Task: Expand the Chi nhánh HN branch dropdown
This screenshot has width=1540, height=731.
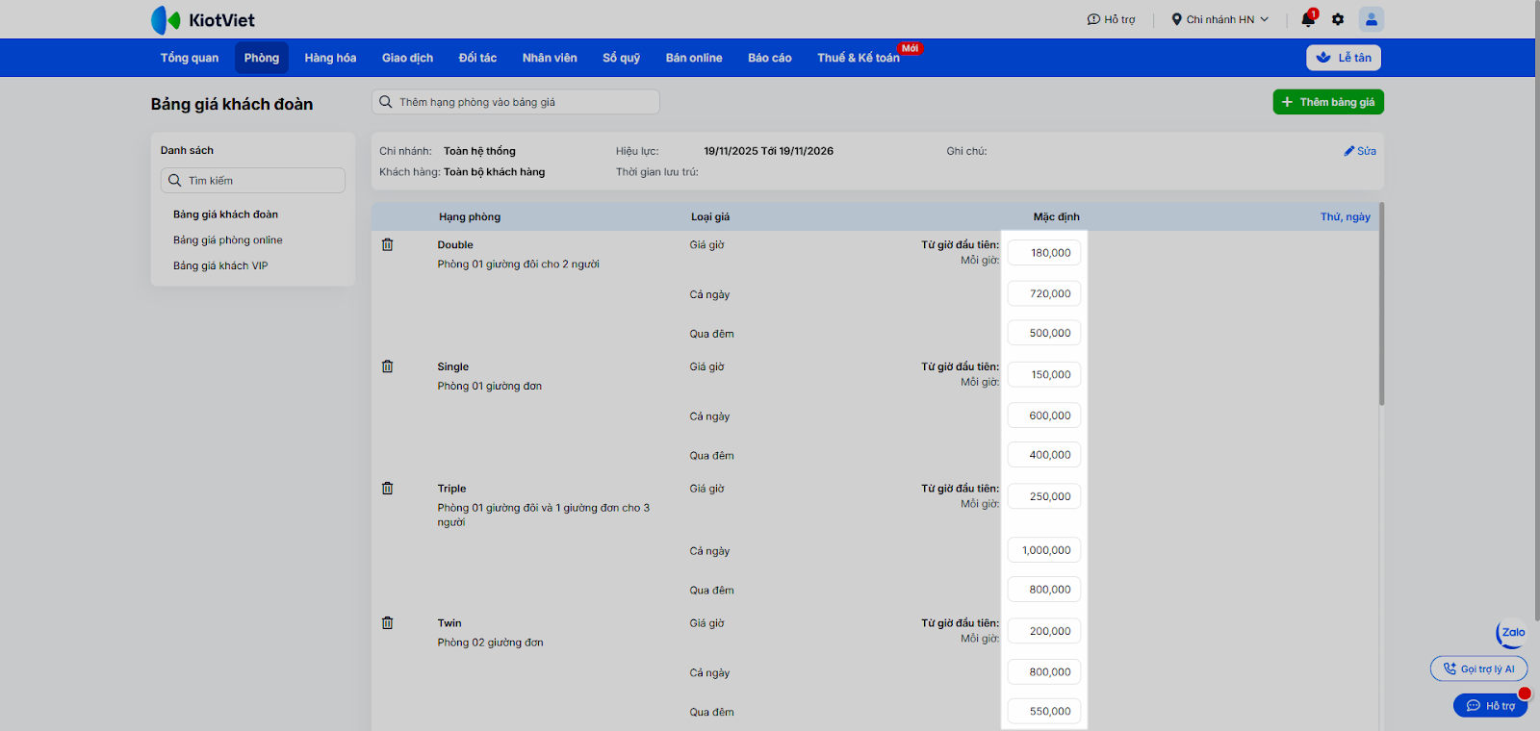Action: pyautogui.click(x=1219, y=19)
